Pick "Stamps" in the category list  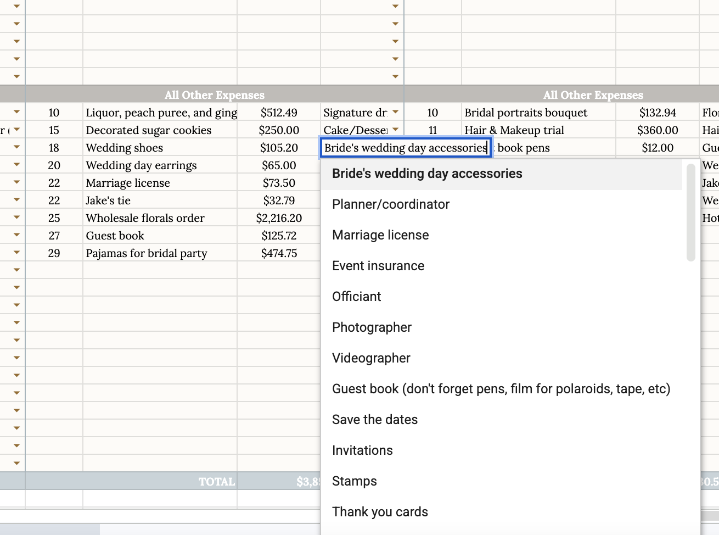click(501, 481)
